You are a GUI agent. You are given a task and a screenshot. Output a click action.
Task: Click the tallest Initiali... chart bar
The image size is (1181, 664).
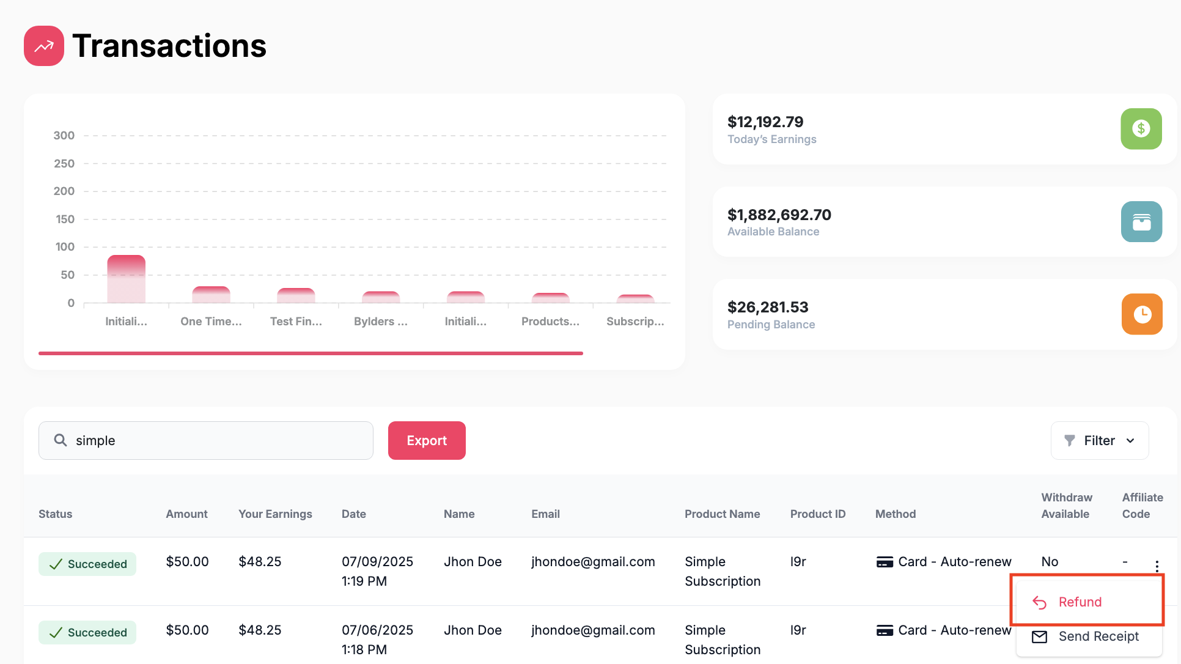coord(126,279)
